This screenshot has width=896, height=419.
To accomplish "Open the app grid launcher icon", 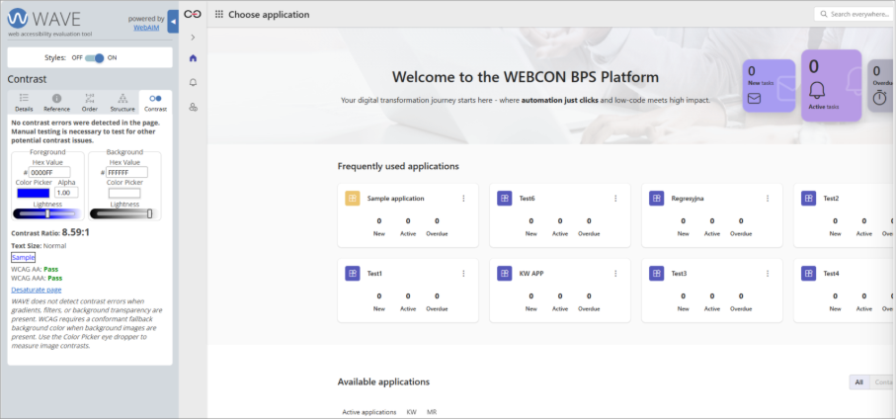I will coord(218,15).
